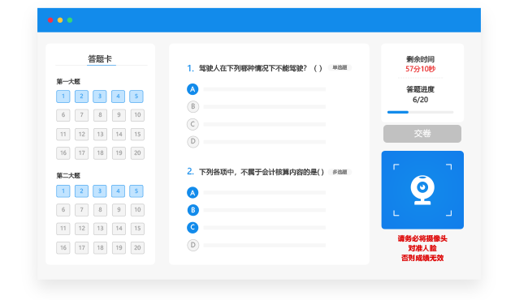Open question 20 in 第二大题
The height and width of the screenshot is (300, 528).
click(137, 248)
